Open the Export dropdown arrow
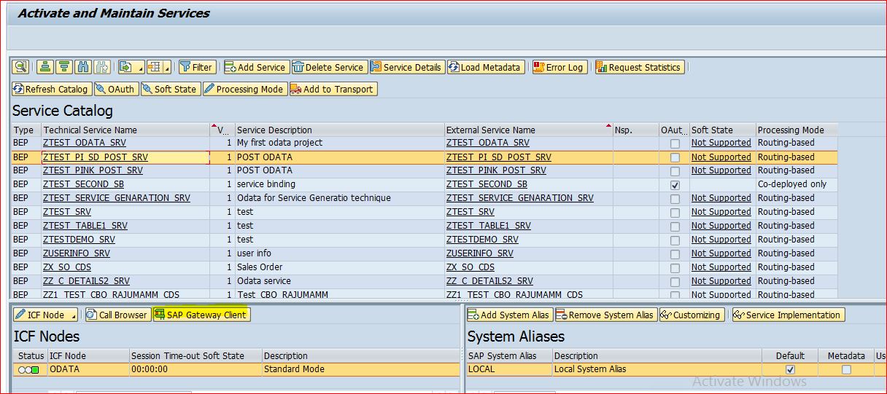Image resolution: width=887 pixels, height=394 pixels. pos(140,68)
